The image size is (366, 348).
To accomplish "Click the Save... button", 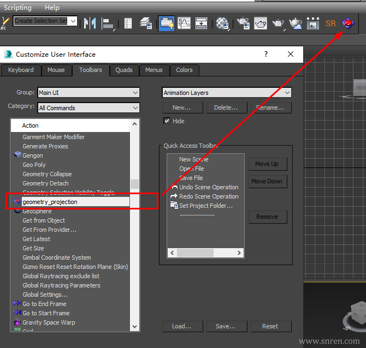I will click(225, 326).
